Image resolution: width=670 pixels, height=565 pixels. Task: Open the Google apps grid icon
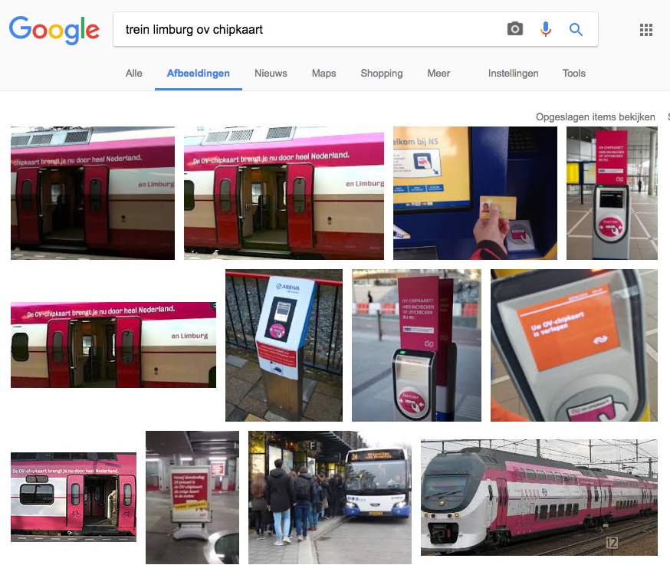point(645,29)
